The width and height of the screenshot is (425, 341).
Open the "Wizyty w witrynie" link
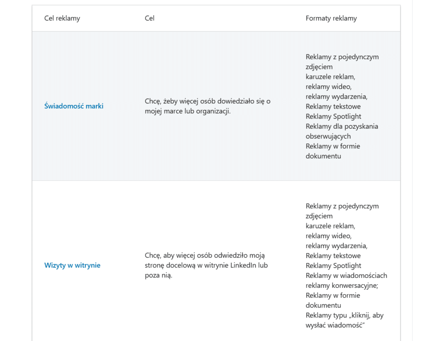pos(72,265)
